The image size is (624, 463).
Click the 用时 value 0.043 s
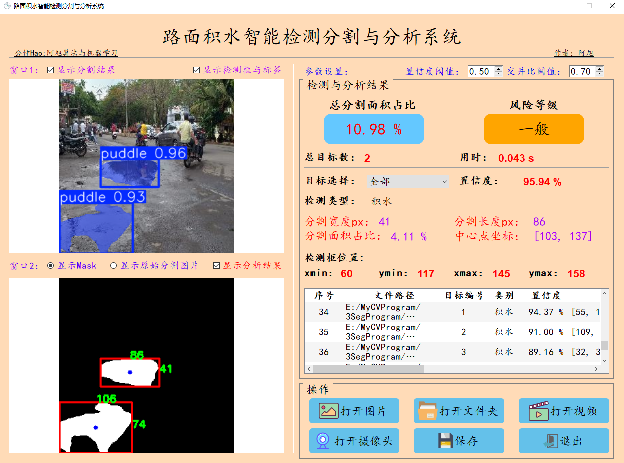[516, 158]
